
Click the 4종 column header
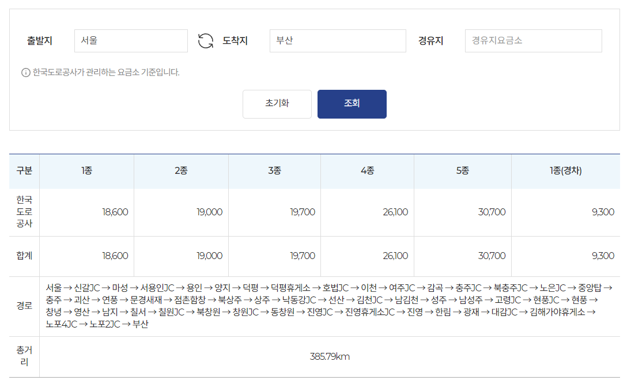[x=368, y=170]
